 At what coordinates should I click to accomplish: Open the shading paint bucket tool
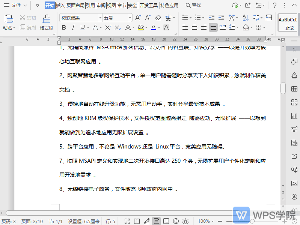[246, 27]
